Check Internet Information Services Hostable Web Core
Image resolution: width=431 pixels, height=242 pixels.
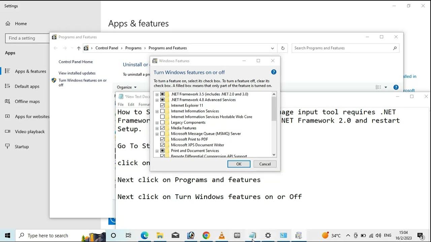click(162, 117)
